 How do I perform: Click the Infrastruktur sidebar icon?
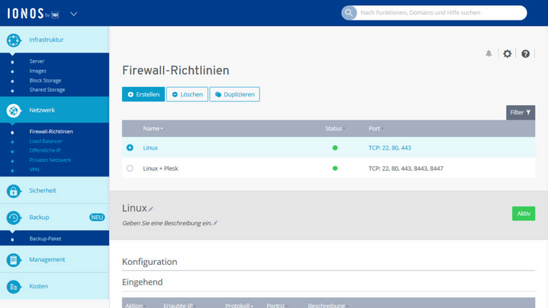click(14, 40)
